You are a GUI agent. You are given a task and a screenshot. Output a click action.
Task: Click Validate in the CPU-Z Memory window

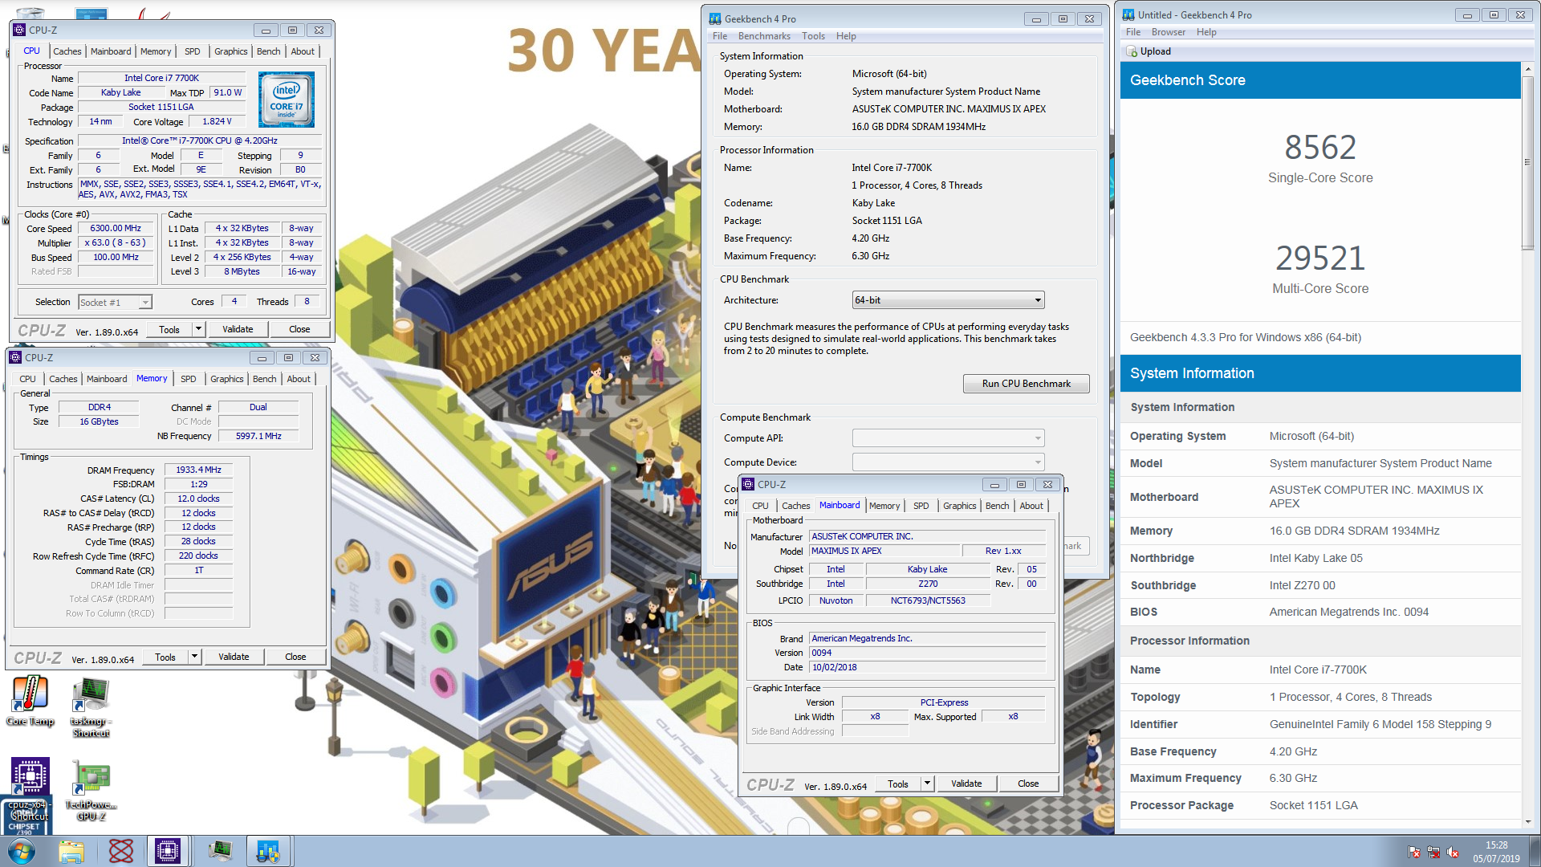coord(234,657)
